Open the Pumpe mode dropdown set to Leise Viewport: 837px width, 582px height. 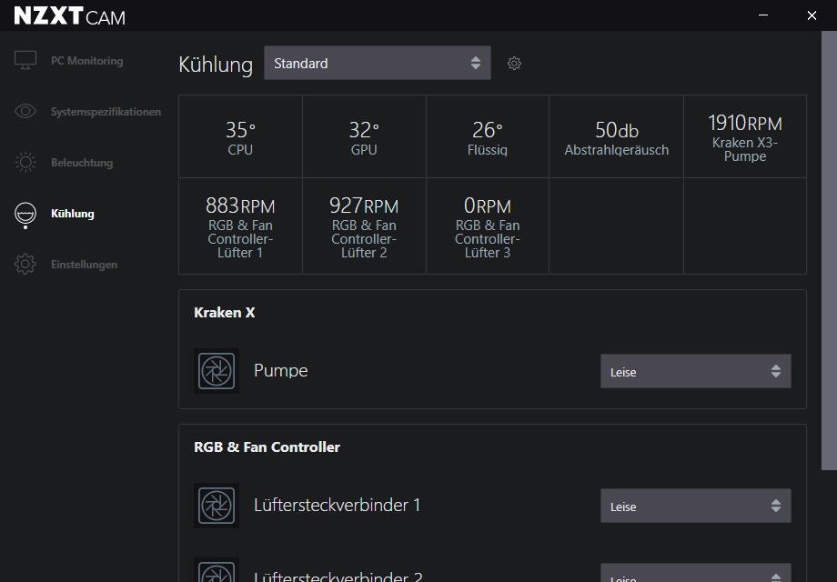click(695, 371)
